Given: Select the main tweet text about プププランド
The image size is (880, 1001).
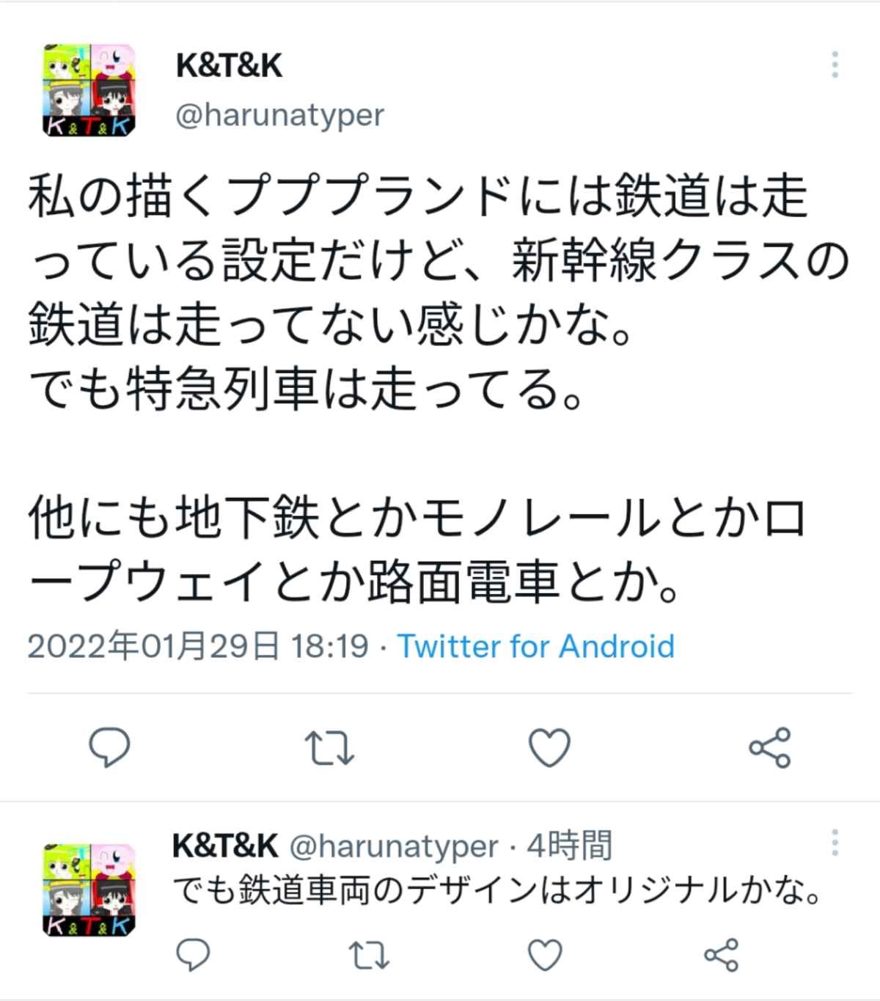Looking at the screenshot, I should (439, 389).
